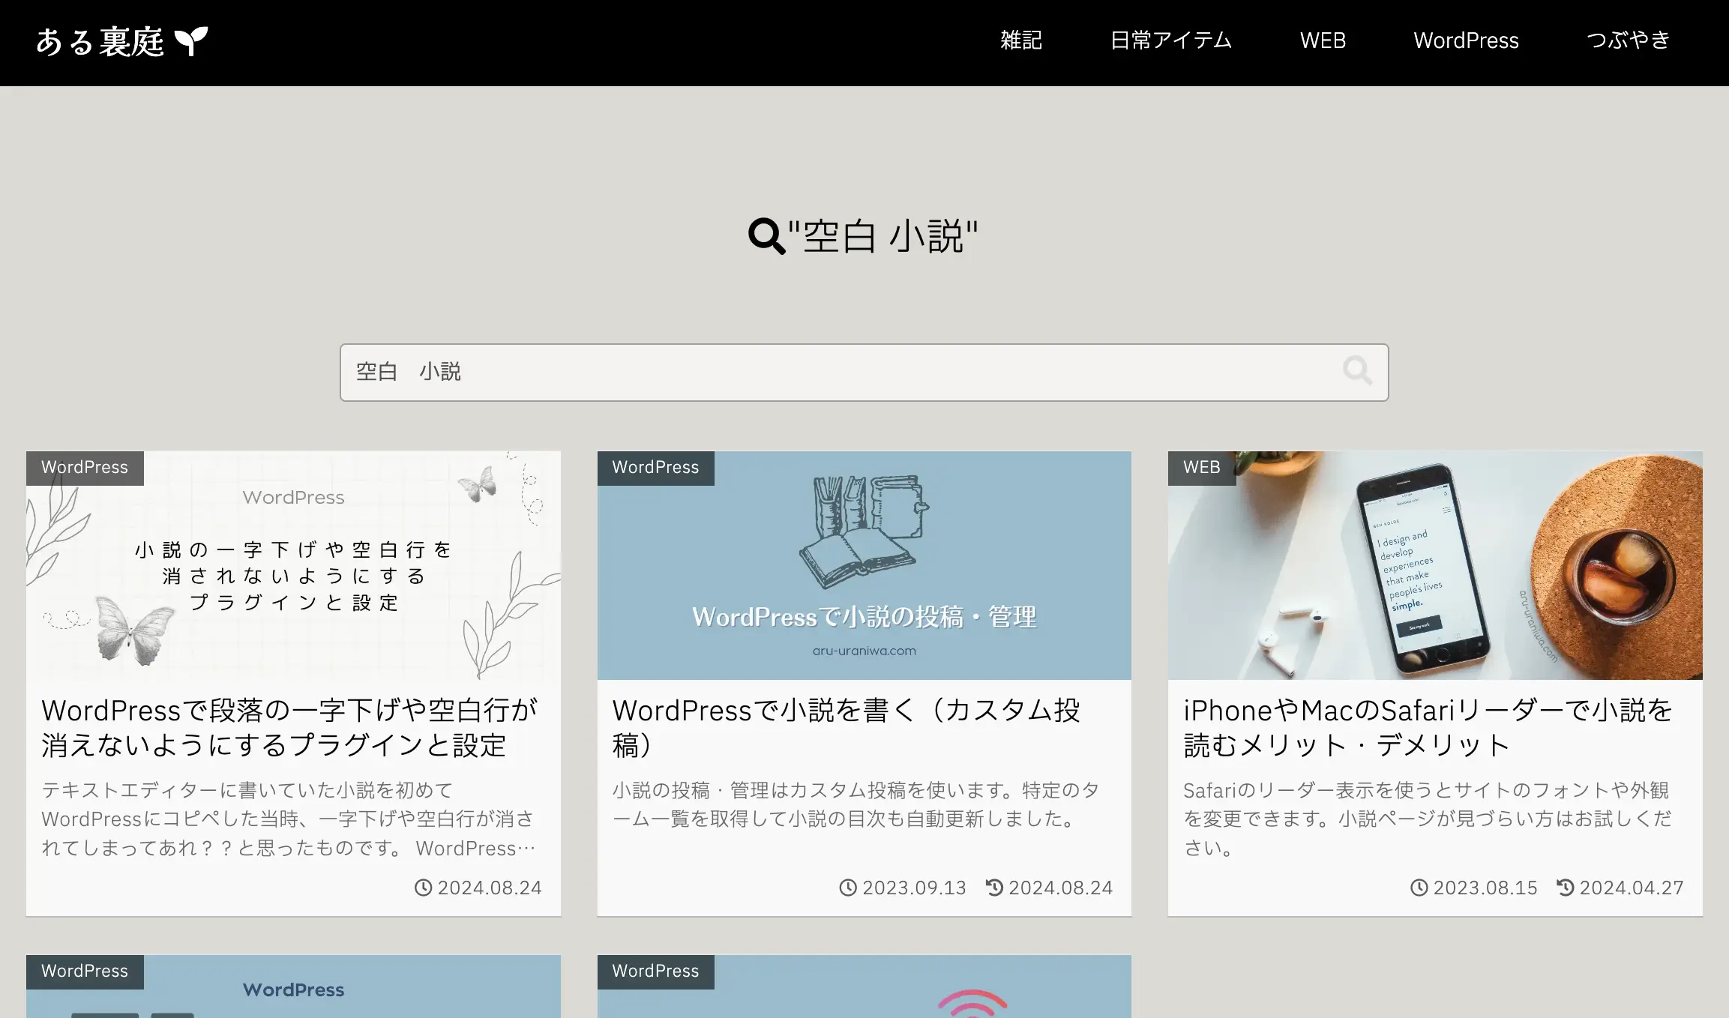The image size is (1729, 1018).
Task: Click the clock icon beside 2024.08.24 on first card
Action: [424, 888]
